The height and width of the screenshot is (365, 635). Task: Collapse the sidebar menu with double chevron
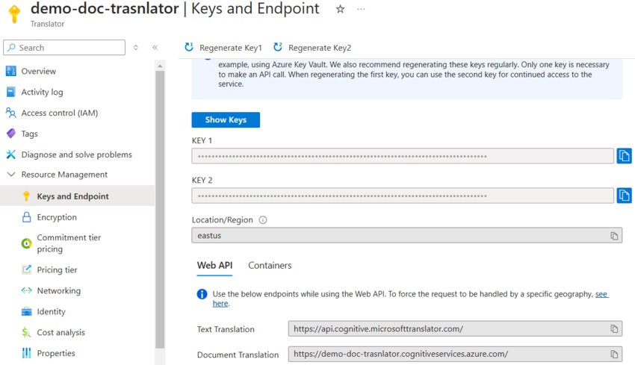tap(155, 48)
